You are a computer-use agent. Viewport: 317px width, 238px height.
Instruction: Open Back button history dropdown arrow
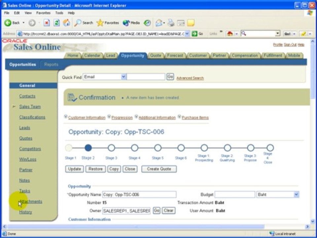click(23, 23)
